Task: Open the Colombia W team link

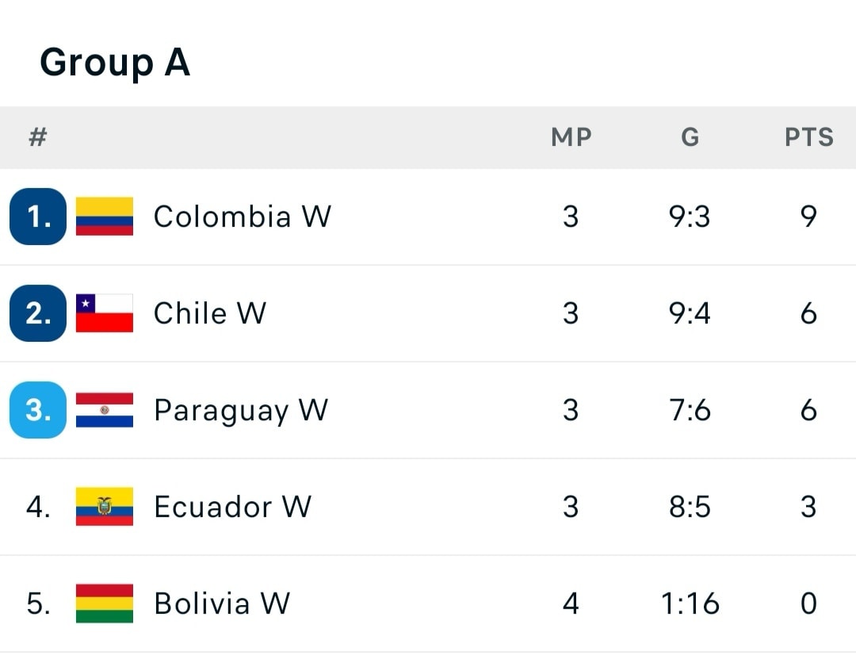Action: point(242,216)
